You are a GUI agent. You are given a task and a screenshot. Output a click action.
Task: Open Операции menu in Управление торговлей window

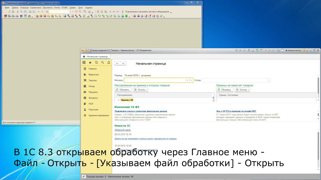click(24, 8)
